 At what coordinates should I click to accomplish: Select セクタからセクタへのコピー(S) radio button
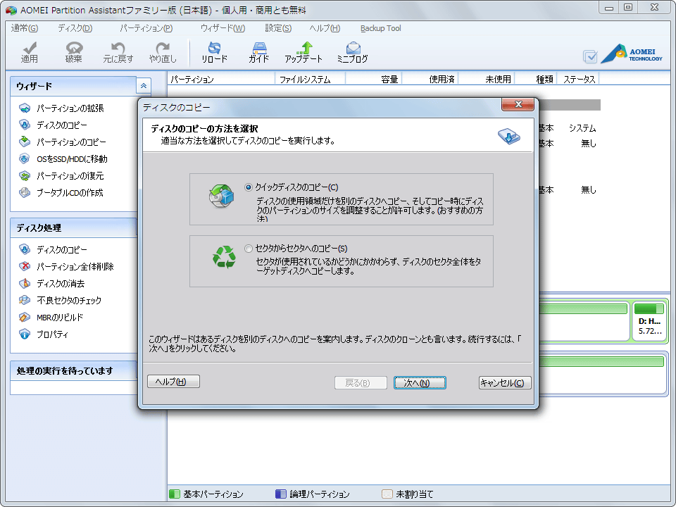(x=249, y=249)
